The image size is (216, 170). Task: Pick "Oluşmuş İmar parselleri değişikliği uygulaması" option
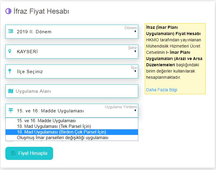tap(63, 138)
